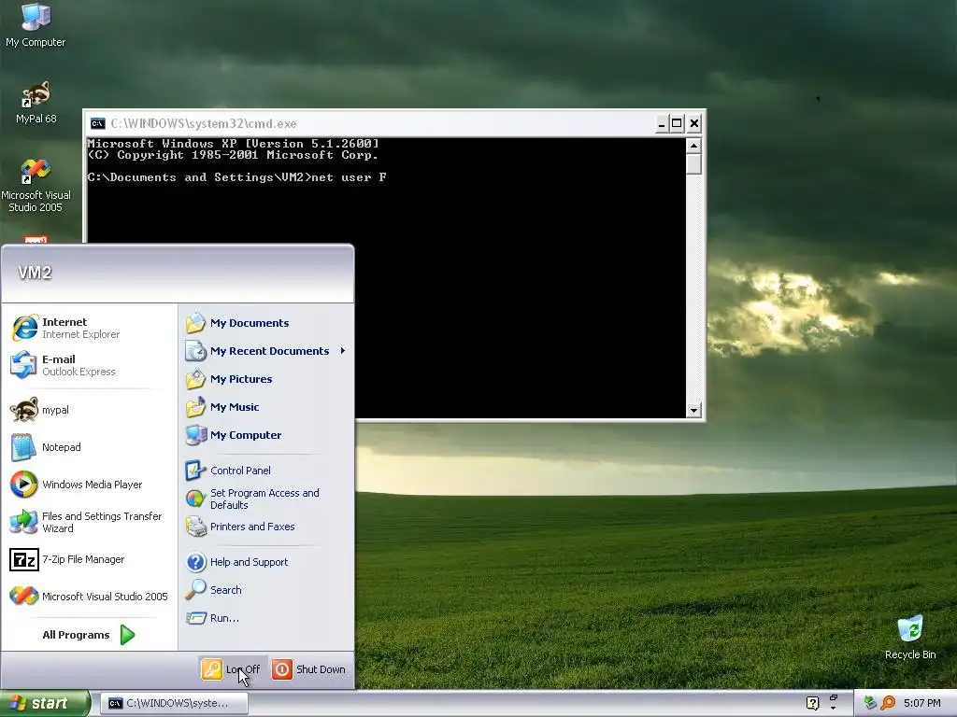Open Search from Start menu
Viewport: 957px width, 717px height.
point(266,590)
